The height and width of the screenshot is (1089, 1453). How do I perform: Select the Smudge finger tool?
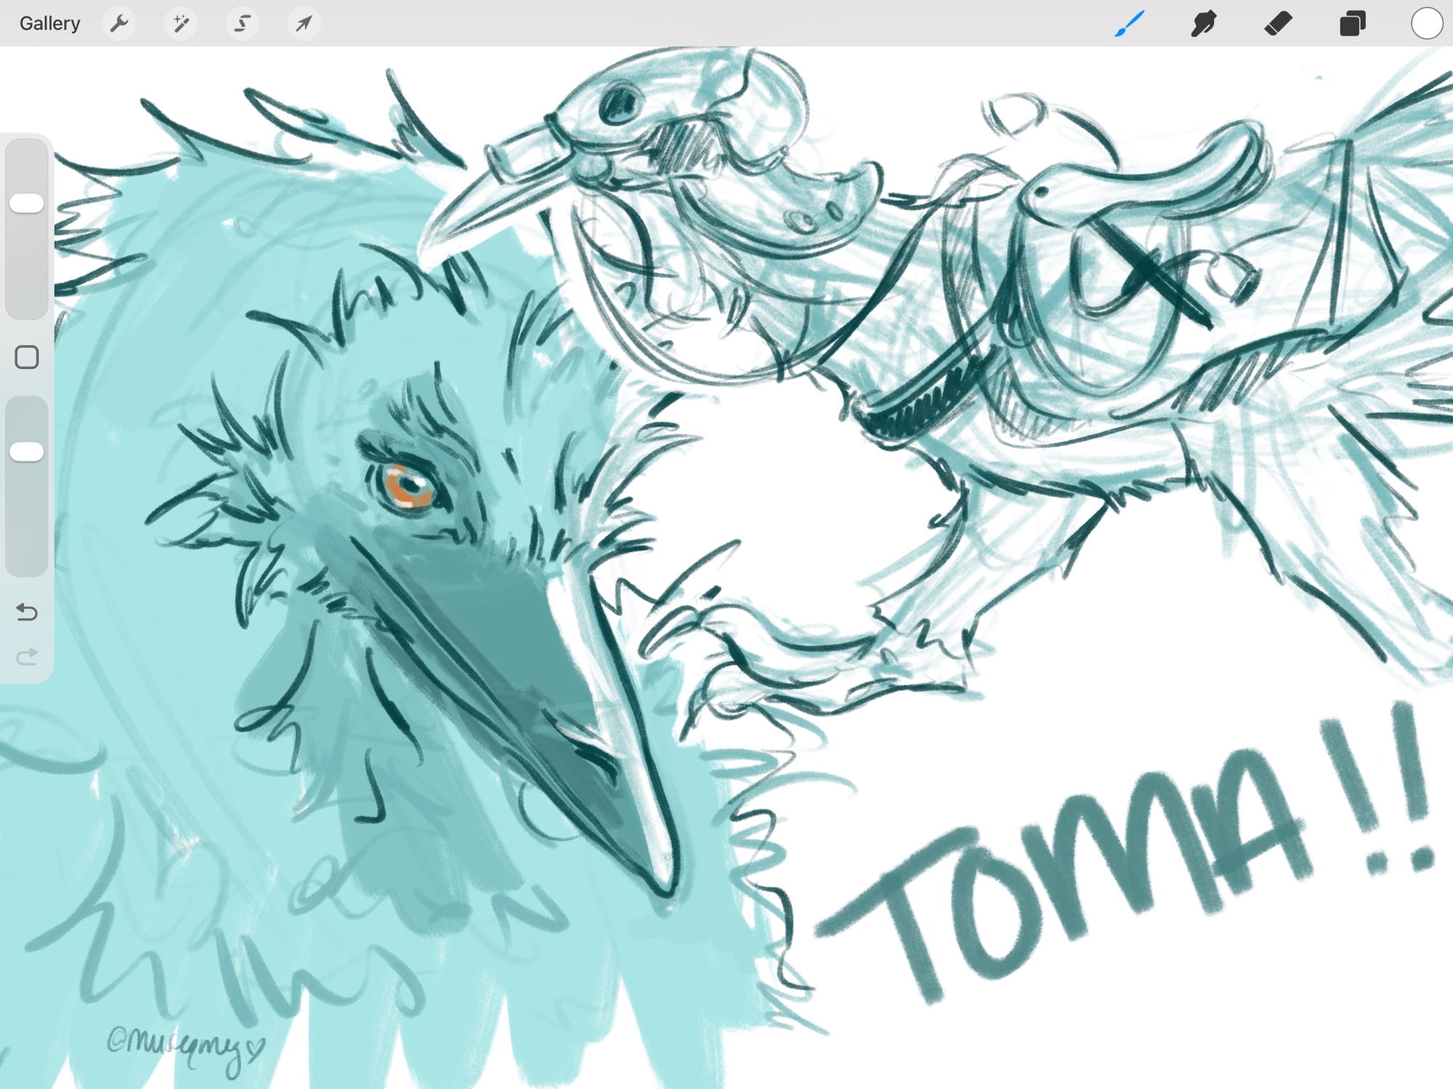click(1204, 23)
